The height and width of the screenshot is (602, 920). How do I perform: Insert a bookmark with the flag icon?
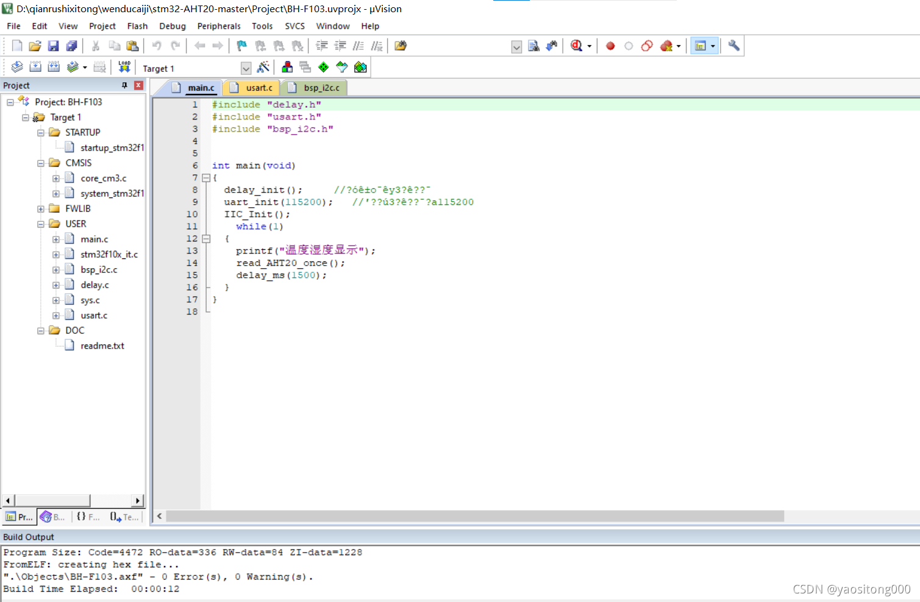242,46
